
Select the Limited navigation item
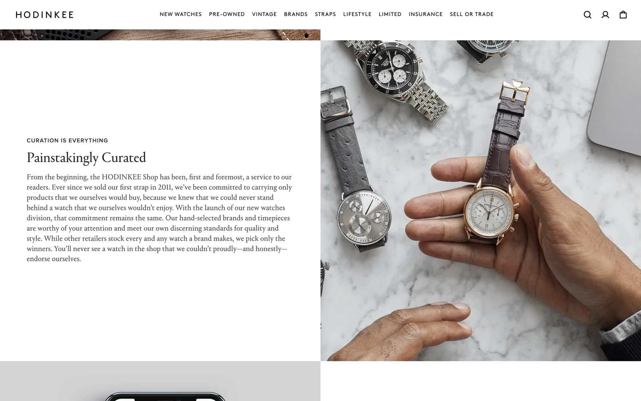click(x=390, y=14)
